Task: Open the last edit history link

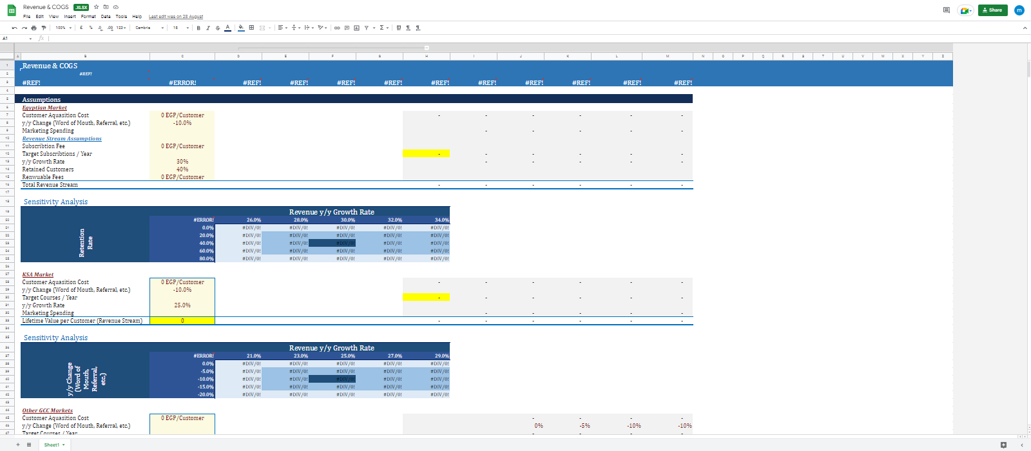Action: [176, 17]
